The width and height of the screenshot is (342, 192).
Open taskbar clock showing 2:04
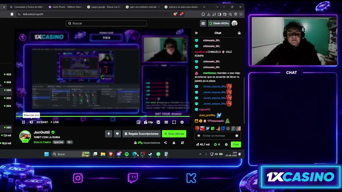point(231,154)
